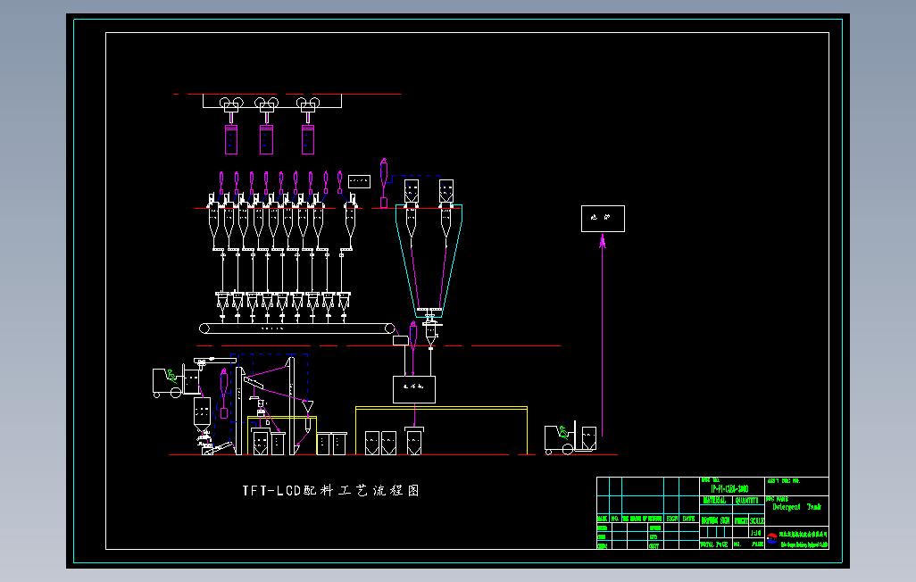This screenshot has height=582, width=916.
Task: Select the TFT-LCD drawing title text
Action: click(x=331, y=490)
